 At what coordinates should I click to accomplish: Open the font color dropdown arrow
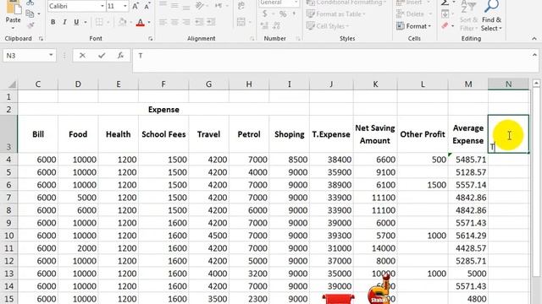coord(149,23)
